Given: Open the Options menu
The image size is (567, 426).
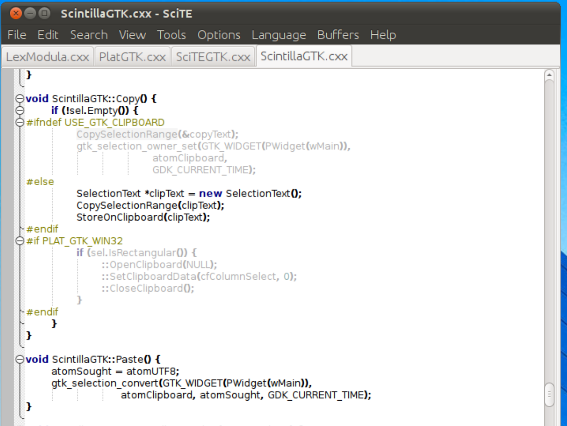Looking at the screenshot, I should 219,35.
